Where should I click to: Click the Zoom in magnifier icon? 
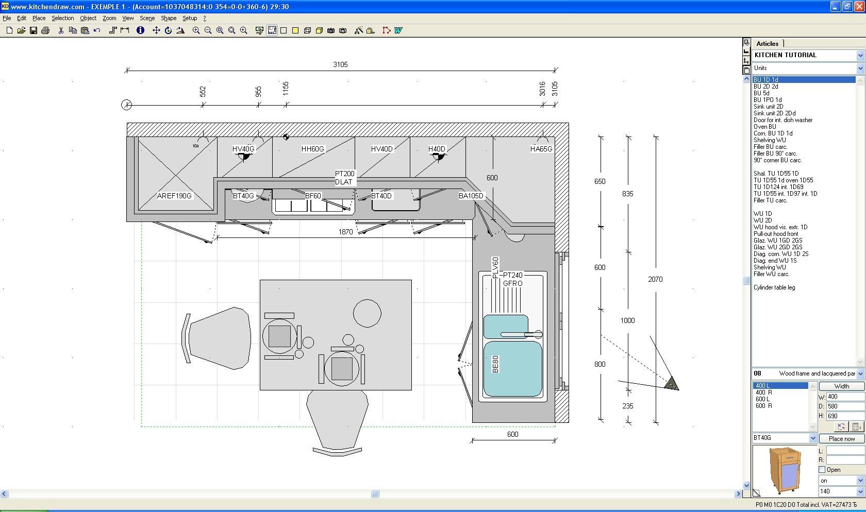pyautogui.click(x=196, y=30)
